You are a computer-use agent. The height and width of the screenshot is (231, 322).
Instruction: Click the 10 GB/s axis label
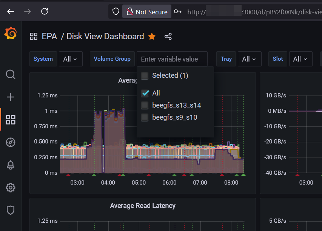point(276,95)
